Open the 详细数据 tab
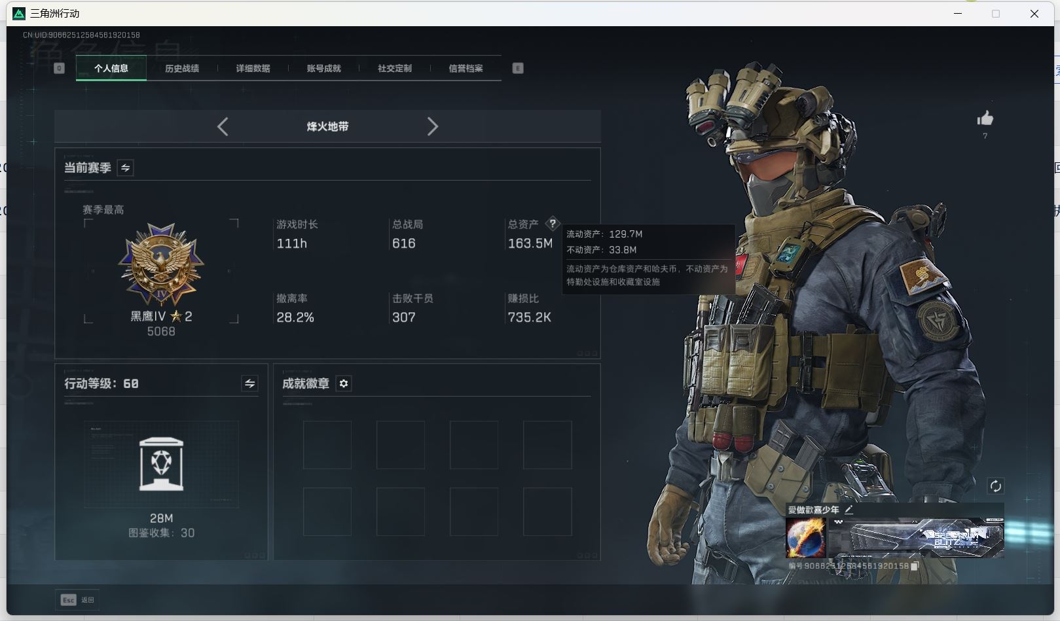 point(253,68)
